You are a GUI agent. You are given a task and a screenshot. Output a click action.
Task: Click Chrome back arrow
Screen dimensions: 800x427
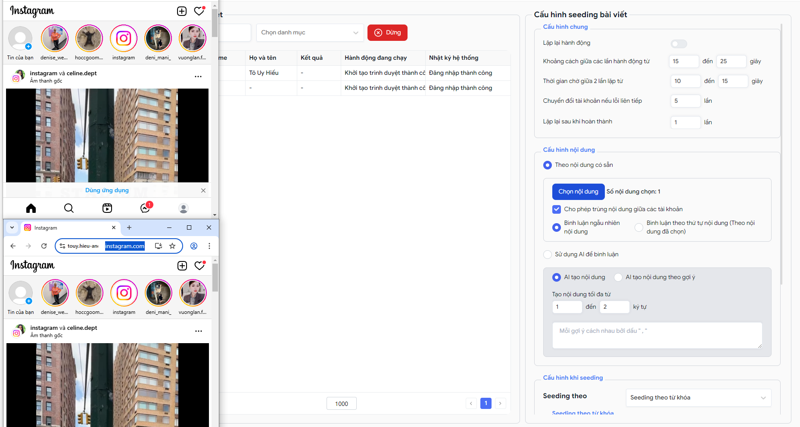click(x=13, y=246)
